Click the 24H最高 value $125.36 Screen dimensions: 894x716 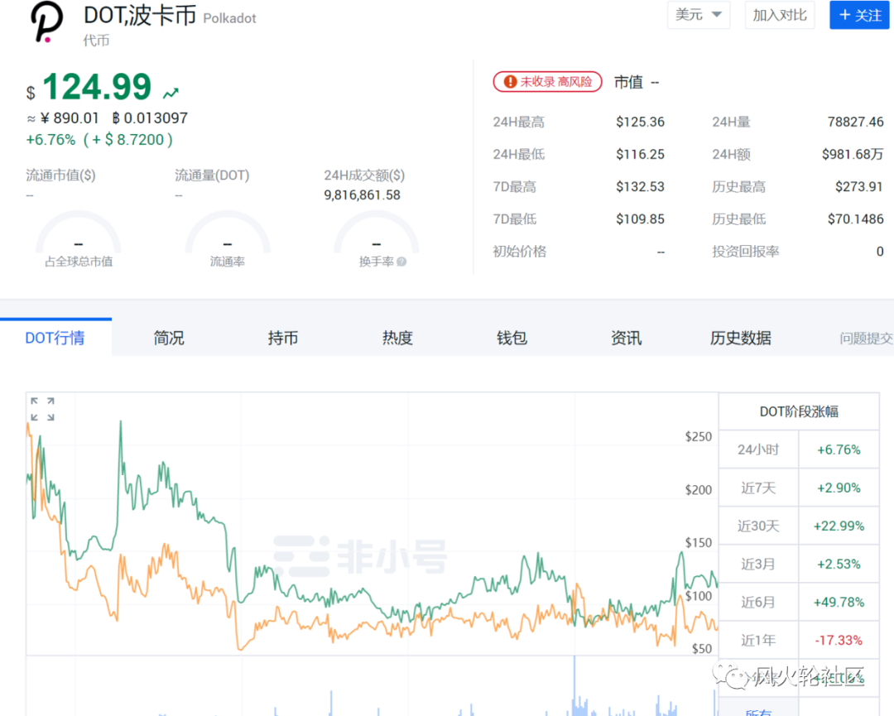coord(640,122)
